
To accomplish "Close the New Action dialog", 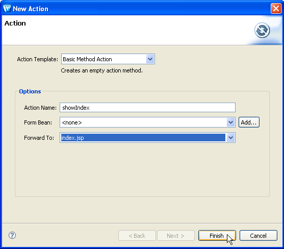I will (x=276, y=8).
